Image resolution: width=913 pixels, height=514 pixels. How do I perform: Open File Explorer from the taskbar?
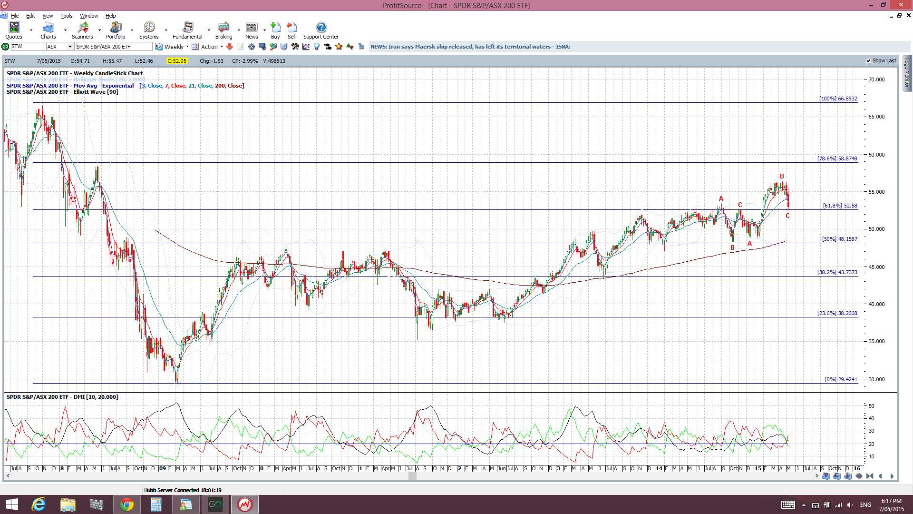pyautogui.click(x=68, y=504)
